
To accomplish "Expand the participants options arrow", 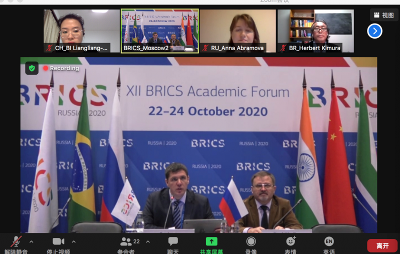I will [148, 241].
